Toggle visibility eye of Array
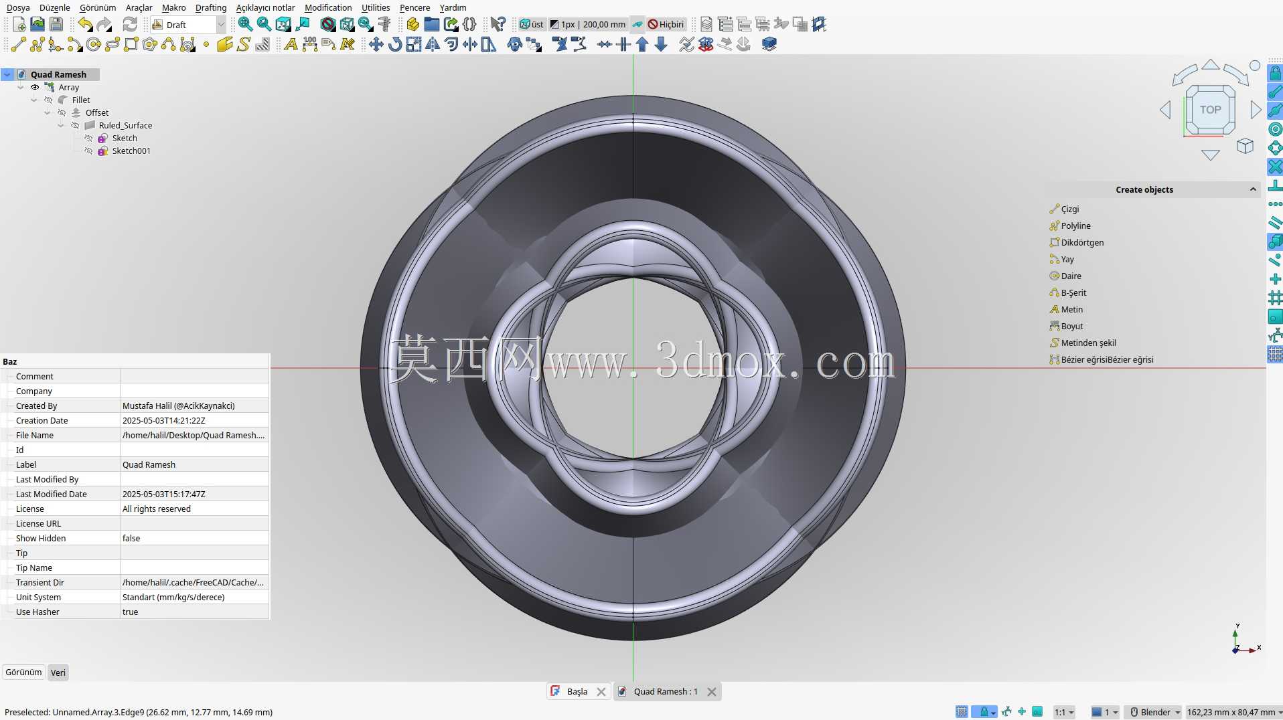1283x720 pixels. 35,88
